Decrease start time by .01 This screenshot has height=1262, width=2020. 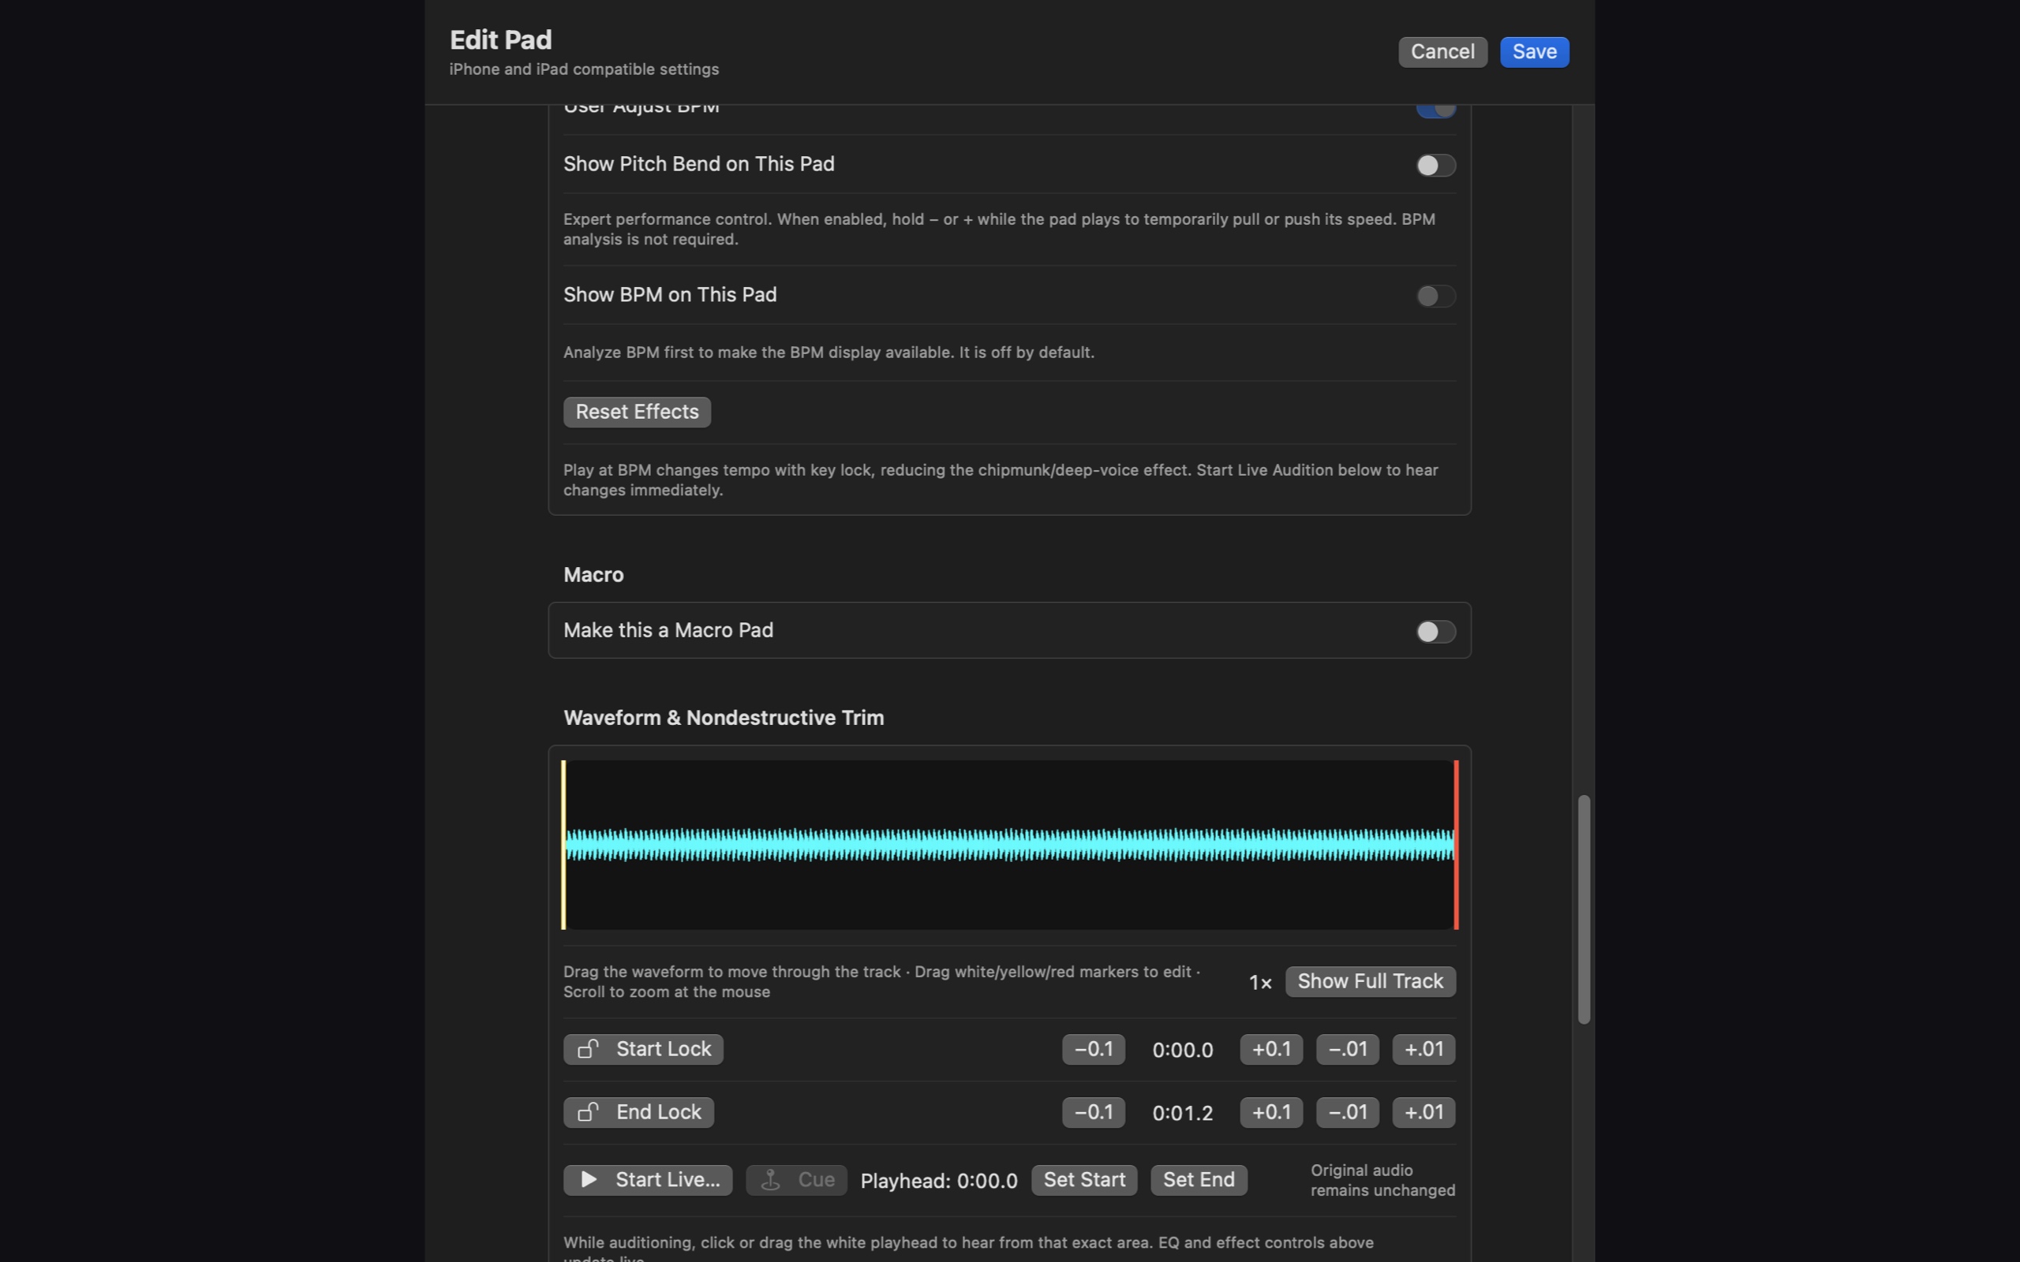click(x=1347, y=1049)
